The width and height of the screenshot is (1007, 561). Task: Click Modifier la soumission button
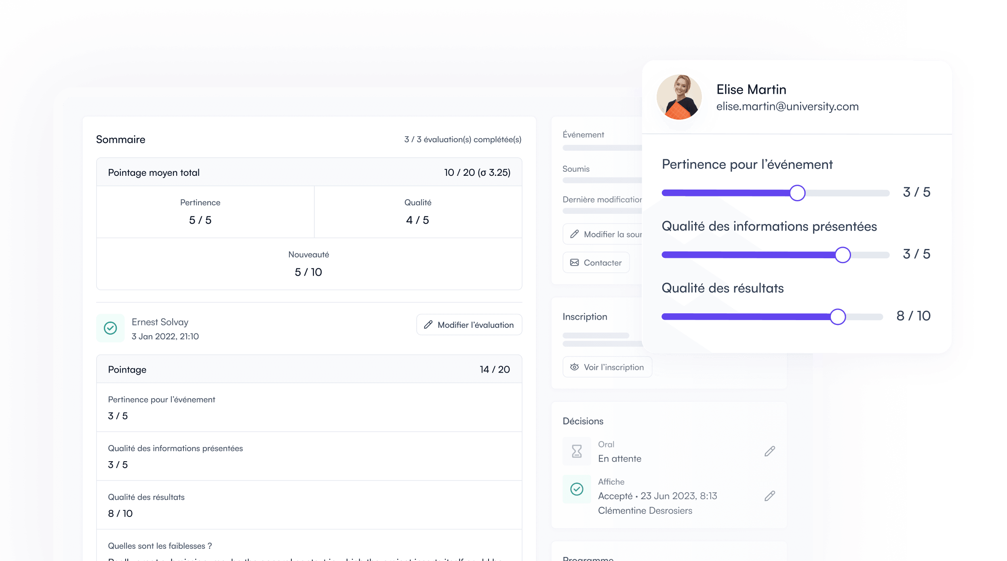tap(603, 234)
